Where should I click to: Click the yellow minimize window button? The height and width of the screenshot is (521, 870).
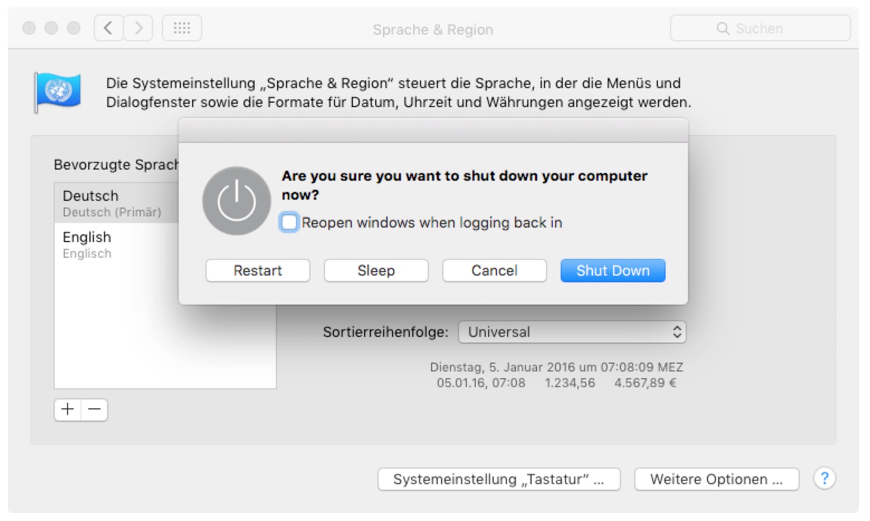click(x=51, y=28)
